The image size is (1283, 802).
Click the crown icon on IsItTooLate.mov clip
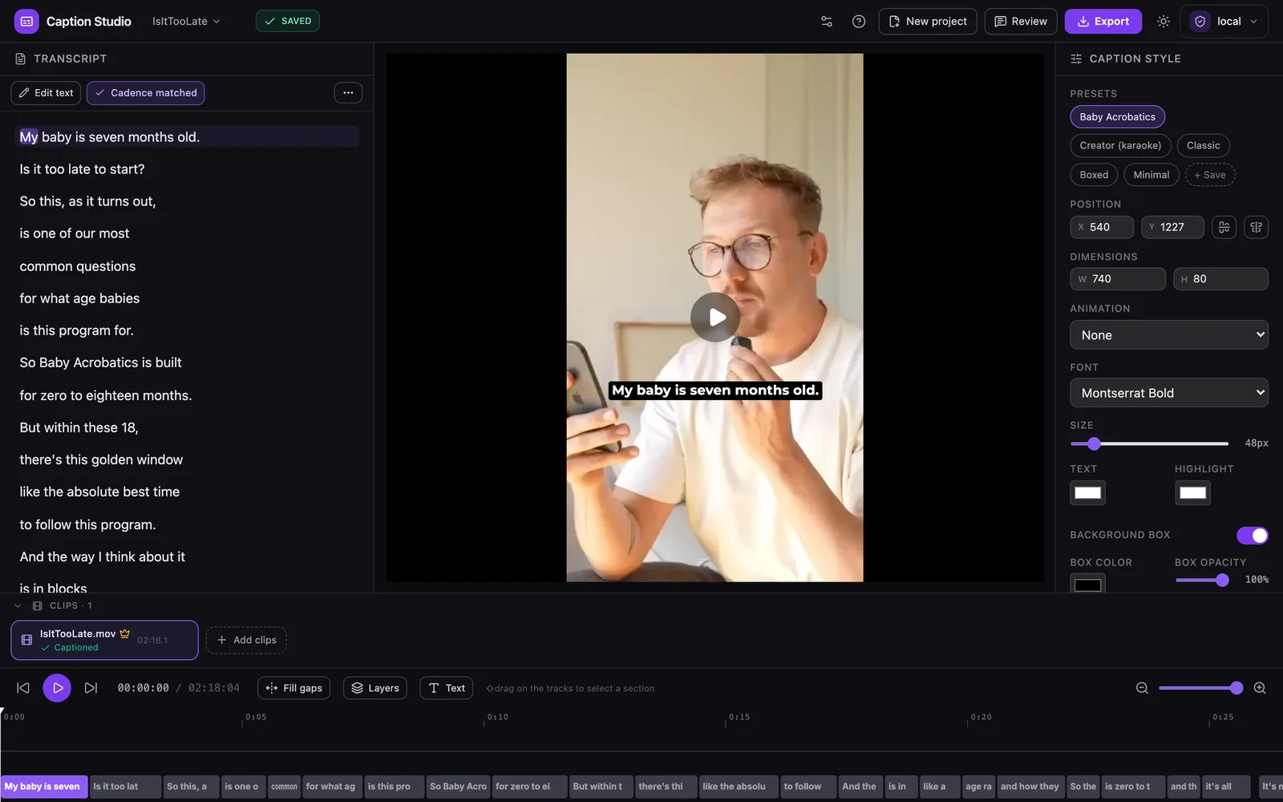point(125,634)
